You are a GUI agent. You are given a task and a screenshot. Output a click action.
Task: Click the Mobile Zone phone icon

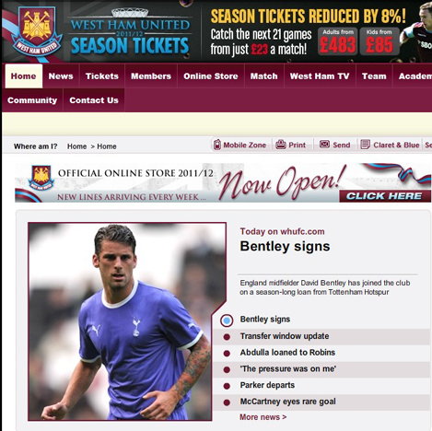coord(217,145)
